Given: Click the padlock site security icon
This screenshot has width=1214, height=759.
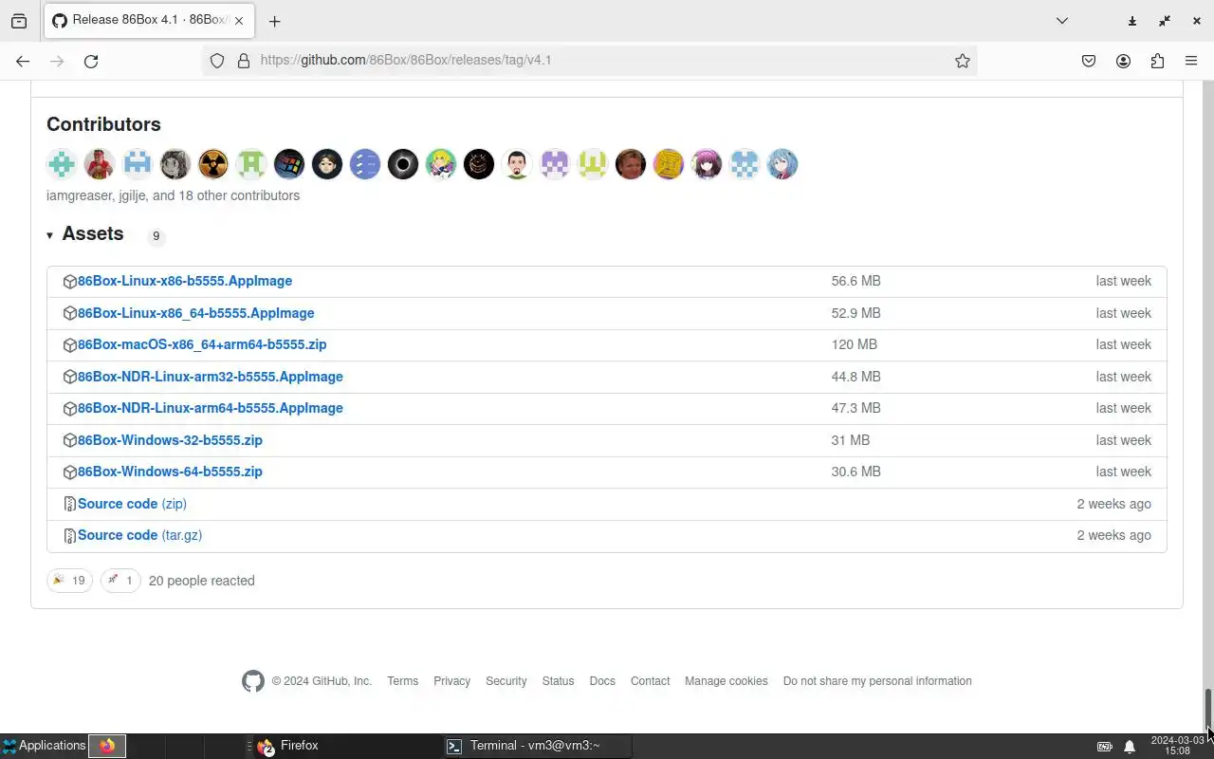Looking at the screenshot, I should point(244,61).
